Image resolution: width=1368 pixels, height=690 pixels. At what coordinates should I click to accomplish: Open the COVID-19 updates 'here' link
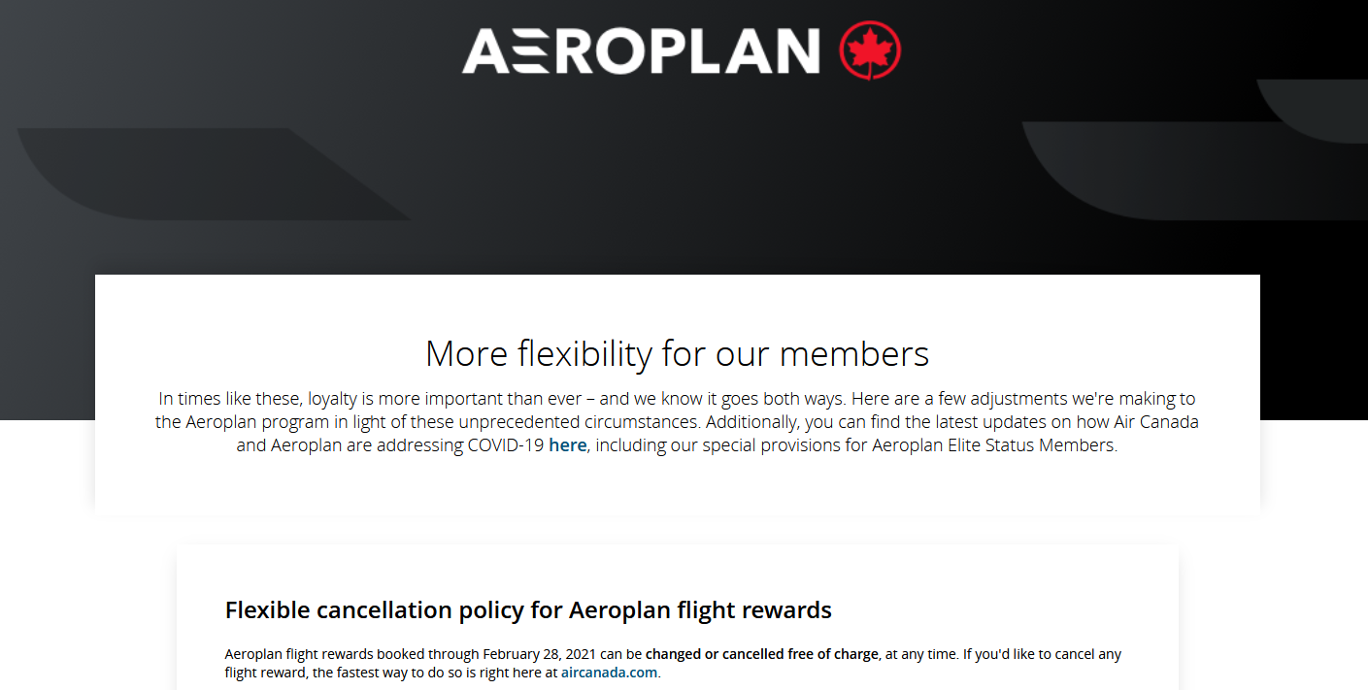point(568,446)
